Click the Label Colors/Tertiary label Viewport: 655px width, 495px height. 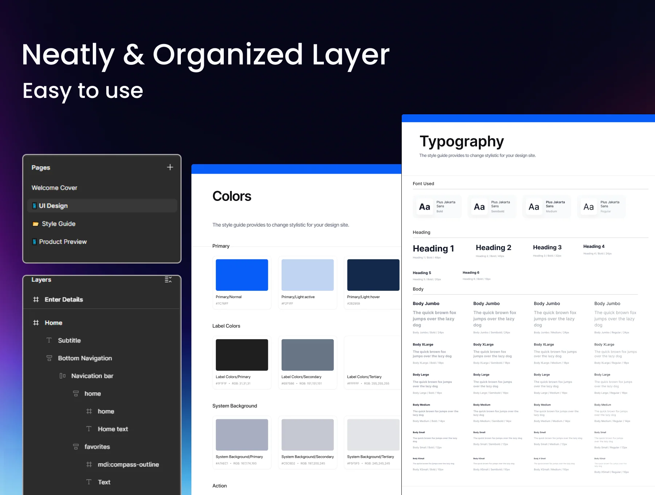tap(364, 377)
